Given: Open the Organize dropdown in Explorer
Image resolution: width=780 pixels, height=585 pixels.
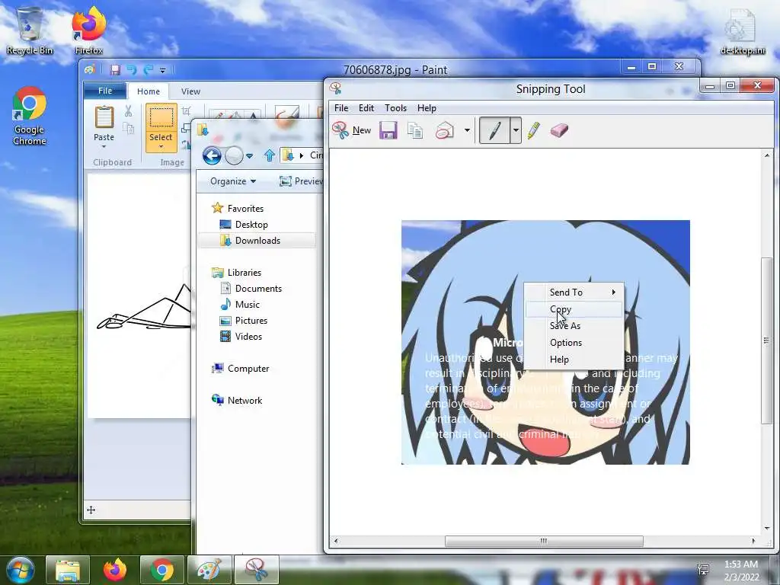Looking at the screenshot, I should tap(233, 181).
